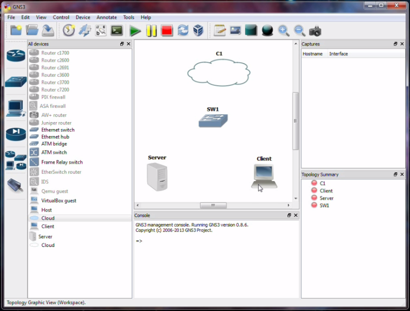410x311 pixels.
Task: Select the highlighted Cloud device entry
Action: click(80, 218)
